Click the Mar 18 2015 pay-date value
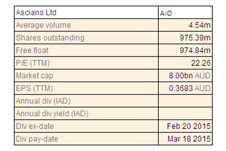226x151 pixels. [189, 139]
